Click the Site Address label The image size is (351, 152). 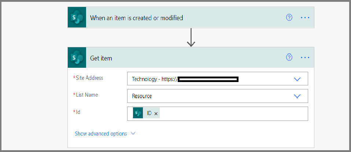[x=89, y=78]
